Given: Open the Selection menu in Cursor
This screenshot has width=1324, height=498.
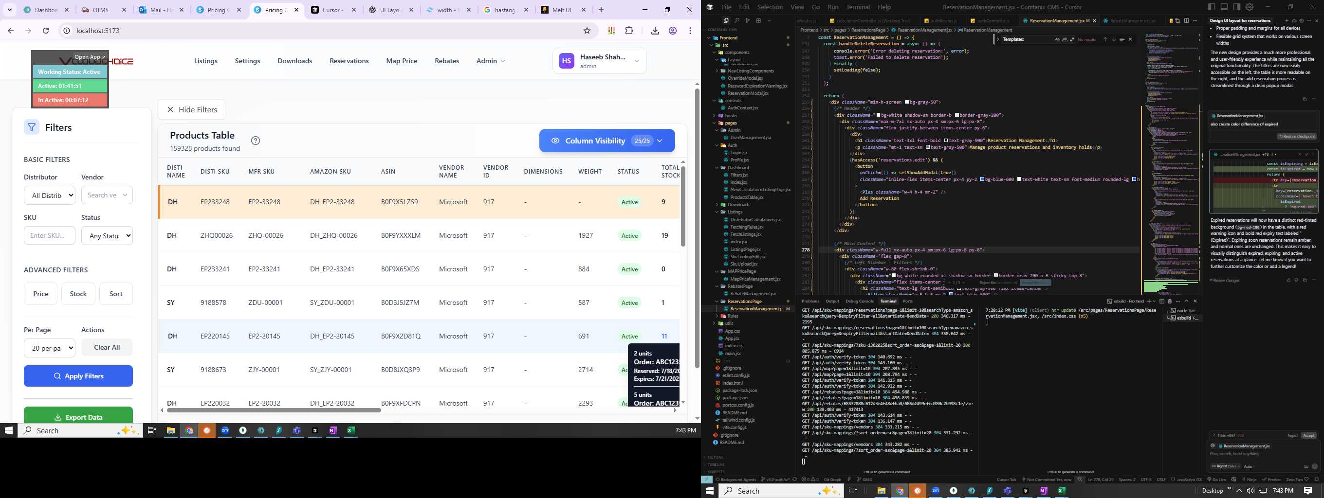Looking at the screenshot, I should (x=770, y=7).
